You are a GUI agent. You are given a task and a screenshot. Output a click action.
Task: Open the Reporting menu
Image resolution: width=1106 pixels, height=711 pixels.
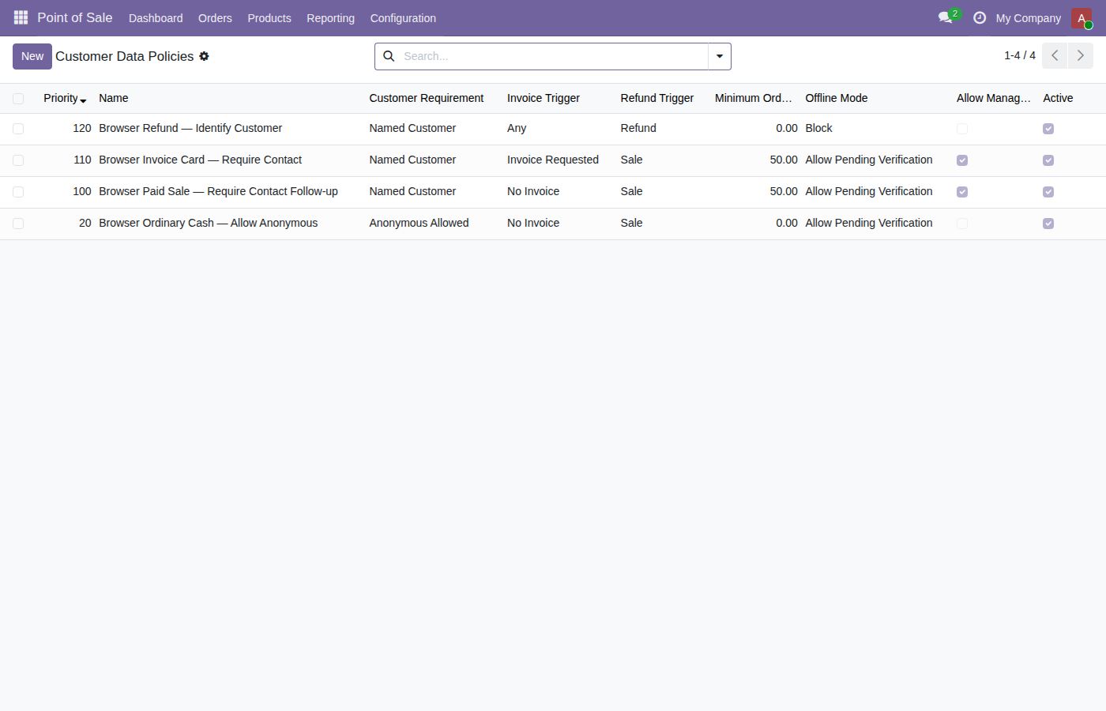[330, 18]
